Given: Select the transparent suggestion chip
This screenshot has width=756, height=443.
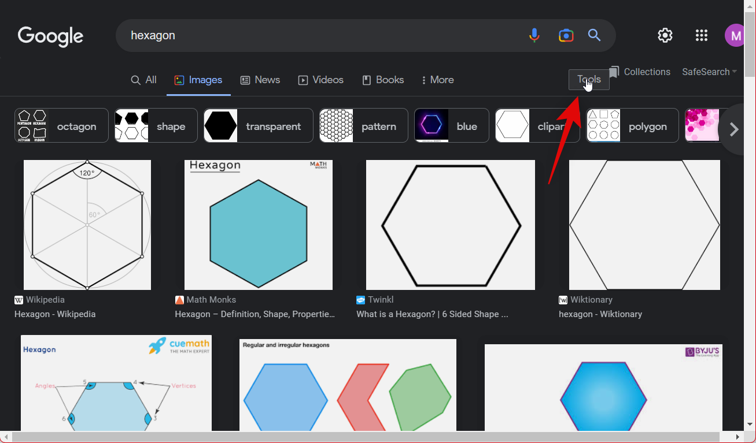Looking at the screenshot, I should [x=259, y=125].
